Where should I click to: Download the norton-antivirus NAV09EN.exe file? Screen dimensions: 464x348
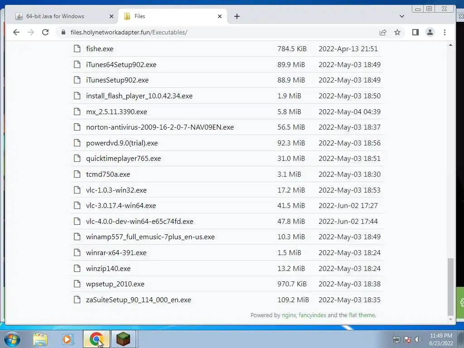click(x=160, y=127)
